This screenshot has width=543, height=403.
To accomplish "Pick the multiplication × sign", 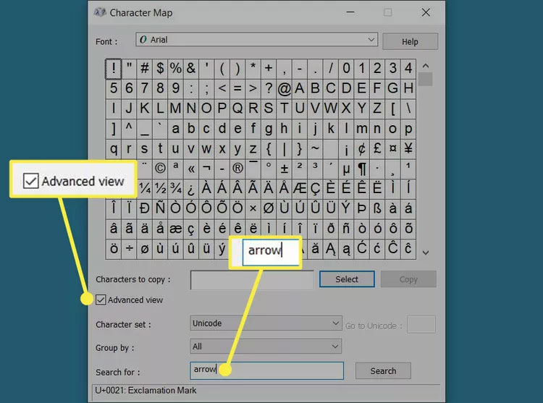I will coord(253,209).
